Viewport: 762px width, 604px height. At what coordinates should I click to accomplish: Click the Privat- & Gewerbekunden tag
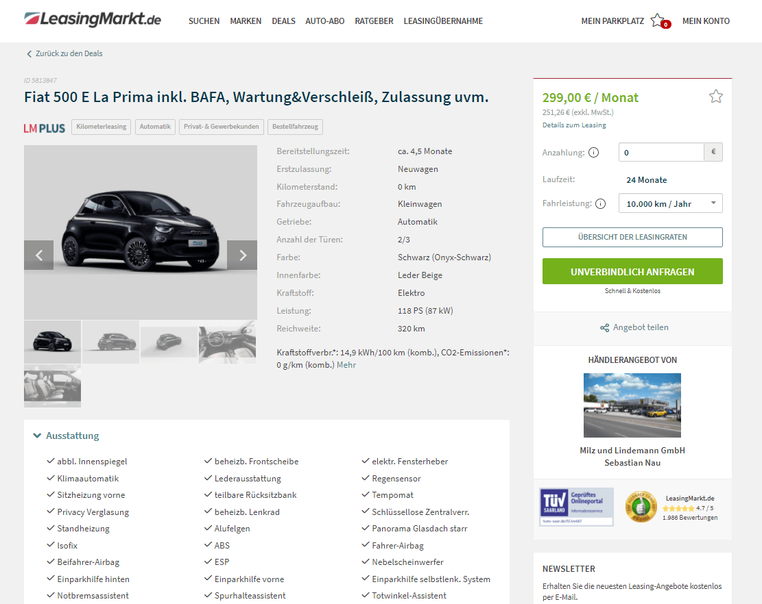221,127
